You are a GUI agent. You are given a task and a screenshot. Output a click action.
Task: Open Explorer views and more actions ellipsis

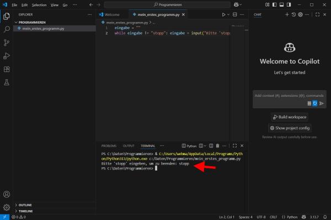pos(90,14)
